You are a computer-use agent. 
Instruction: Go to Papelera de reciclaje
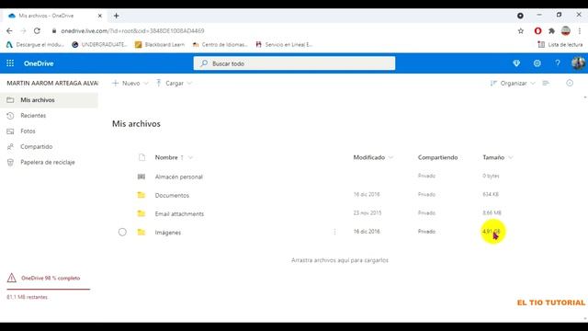click(x=49, y=162)
